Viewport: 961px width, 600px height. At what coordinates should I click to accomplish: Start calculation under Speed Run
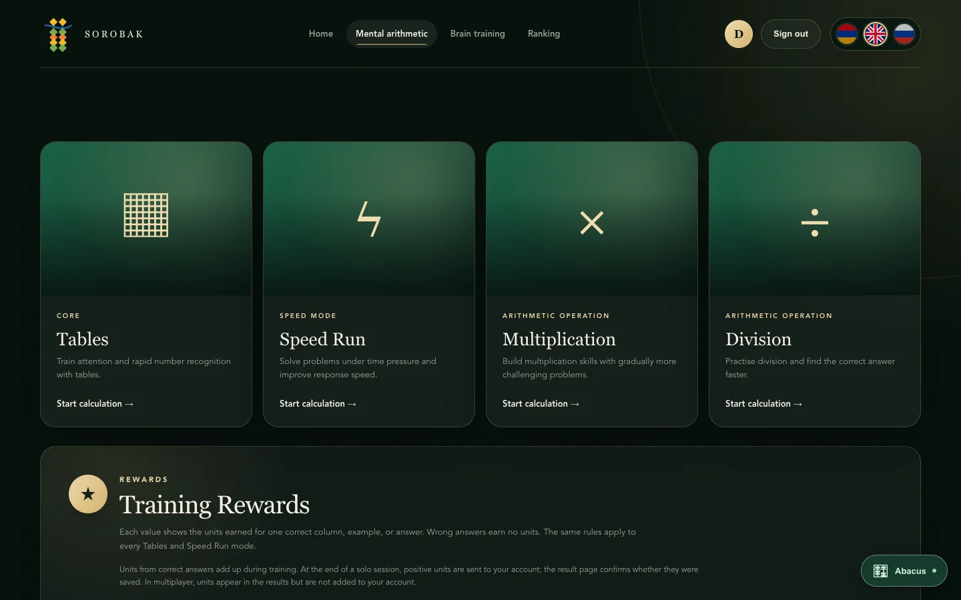pyautogui.click(x=318, y=404)
